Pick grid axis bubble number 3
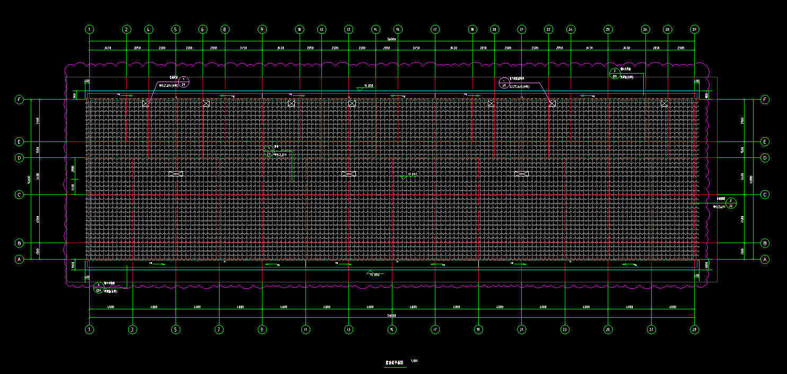787x374 pixels. point(132,329)
